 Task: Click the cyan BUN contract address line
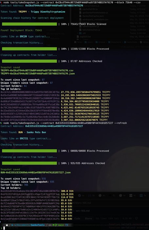tap(54, 126)
